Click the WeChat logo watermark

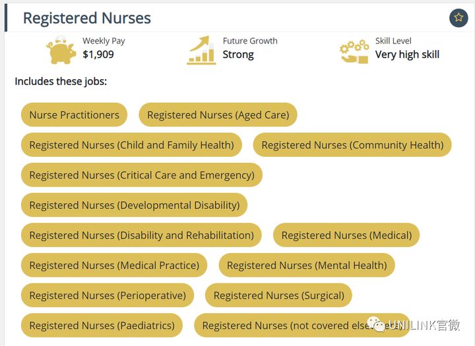(x=377, y=325)
